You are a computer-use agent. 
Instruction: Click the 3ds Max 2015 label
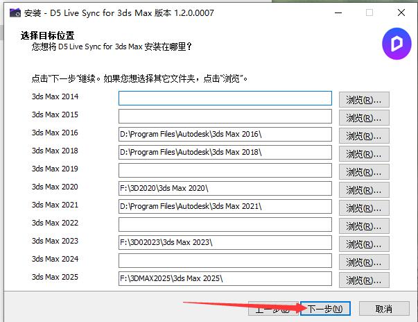pos(55,115)
